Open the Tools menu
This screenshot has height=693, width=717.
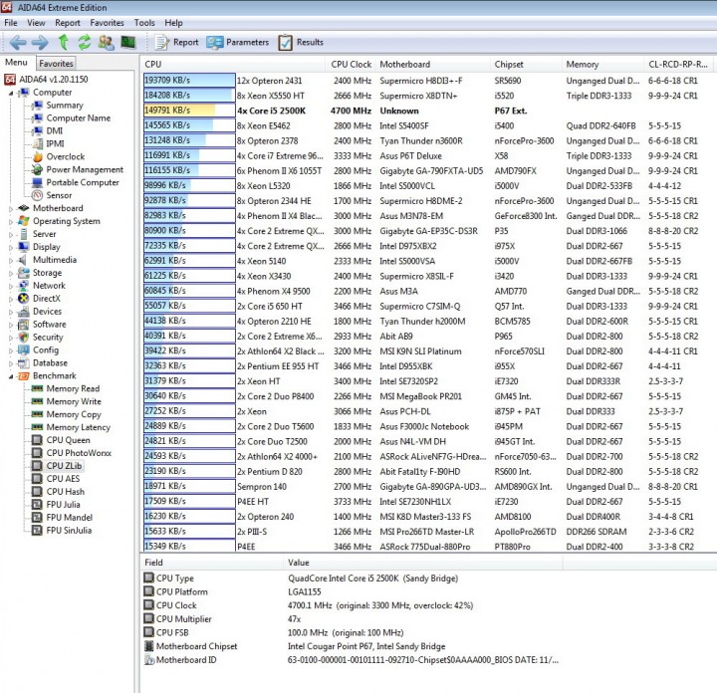coord(144,23)
